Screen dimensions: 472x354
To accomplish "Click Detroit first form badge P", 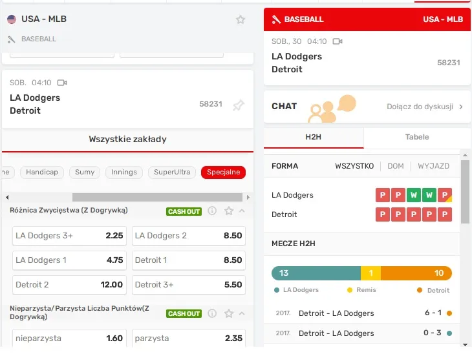I will [x=383, y=214].
